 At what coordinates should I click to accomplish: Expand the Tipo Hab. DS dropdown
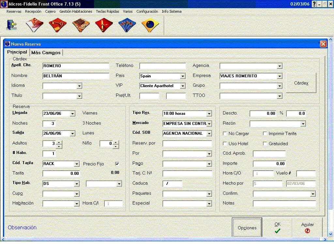click(x=77, y=184)
